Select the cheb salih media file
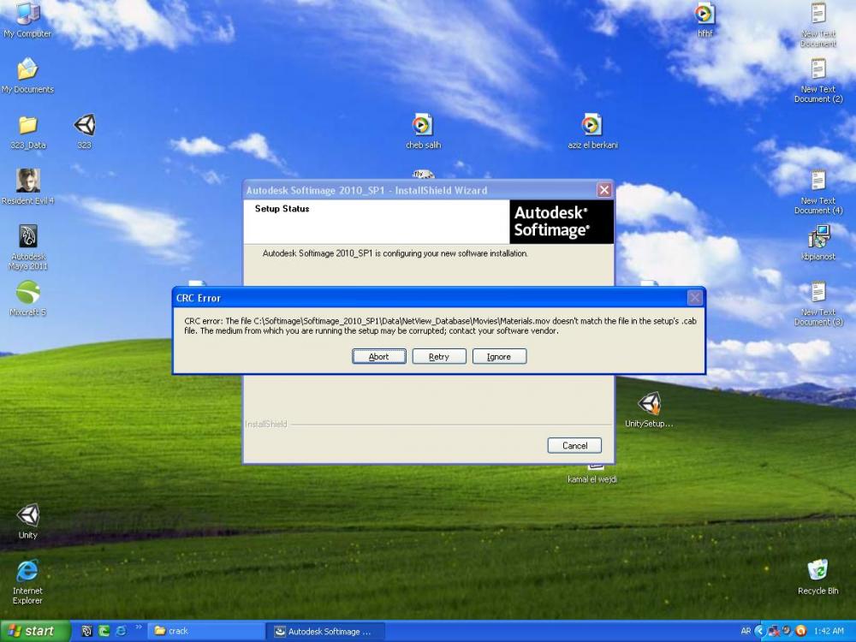856x642 pixels. 423,132
